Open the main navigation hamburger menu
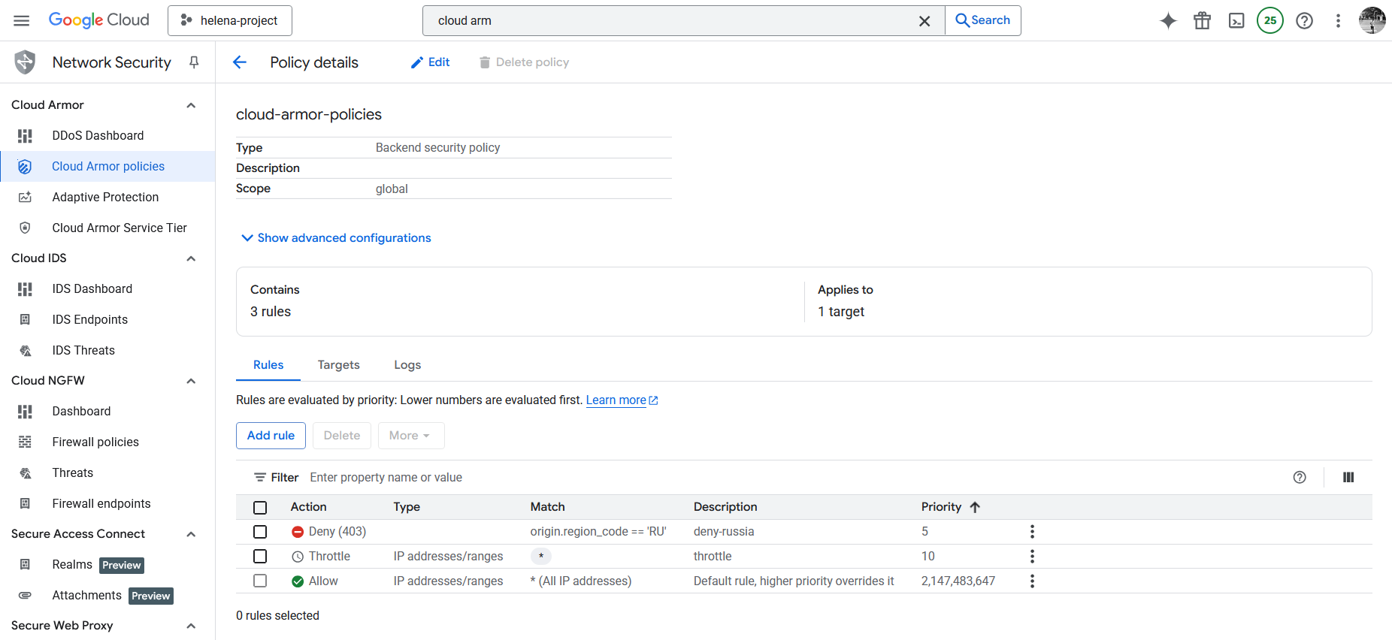 (x=22, y=20)
